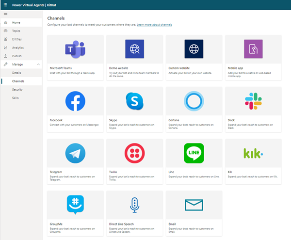The width and height of the screenshot is (291, 240).
Task: Choose the Custom website globe icon
Action: 194,49
